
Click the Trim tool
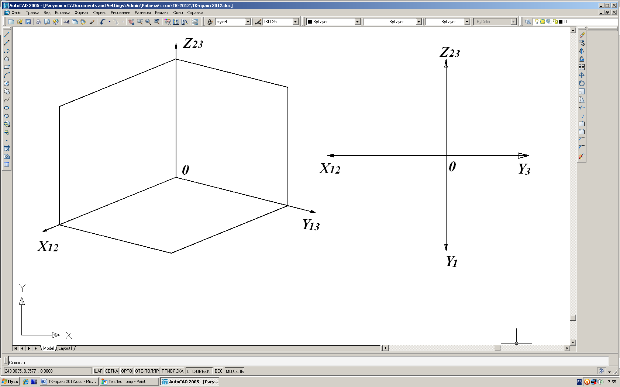(582, 108)
